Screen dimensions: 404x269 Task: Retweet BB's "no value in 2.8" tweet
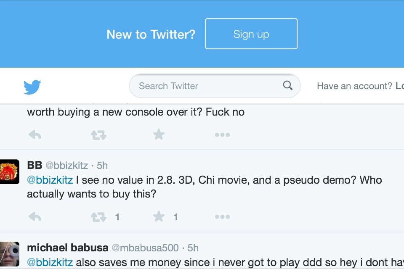98,217
